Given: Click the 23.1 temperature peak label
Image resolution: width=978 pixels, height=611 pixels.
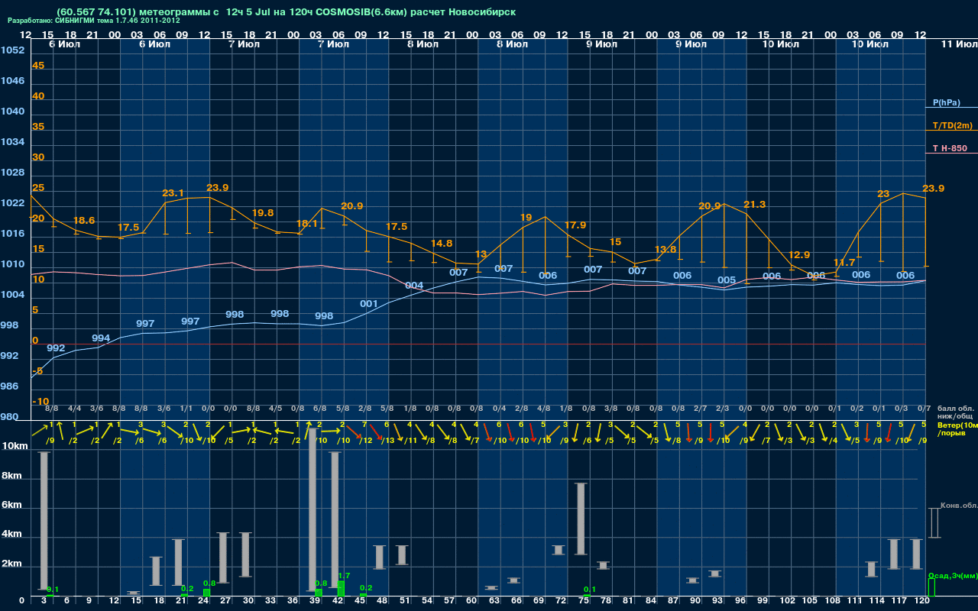Looking at the screenshot, I should [x=173, y=193].
